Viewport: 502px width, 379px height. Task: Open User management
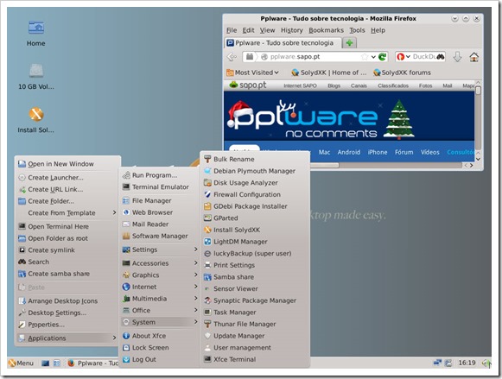point(255,348)
